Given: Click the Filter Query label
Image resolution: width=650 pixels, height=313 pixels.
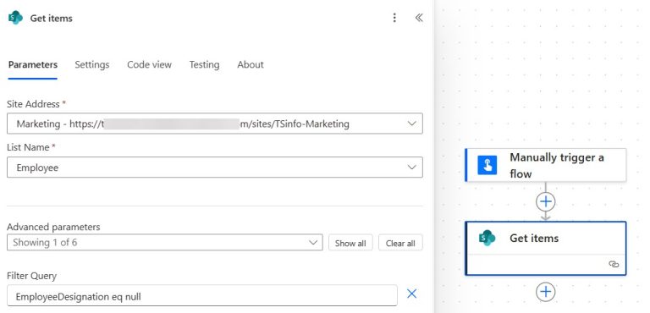Looking at the screenshot, I should pyautogui.click(x=31, y=276).
